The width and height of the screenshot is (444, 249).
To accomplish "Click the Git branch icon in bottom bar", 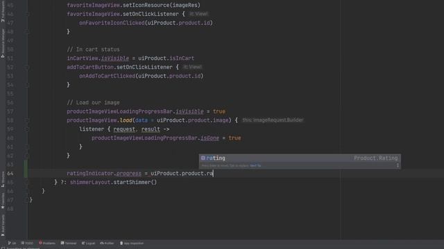I will (x=9, y=243).
